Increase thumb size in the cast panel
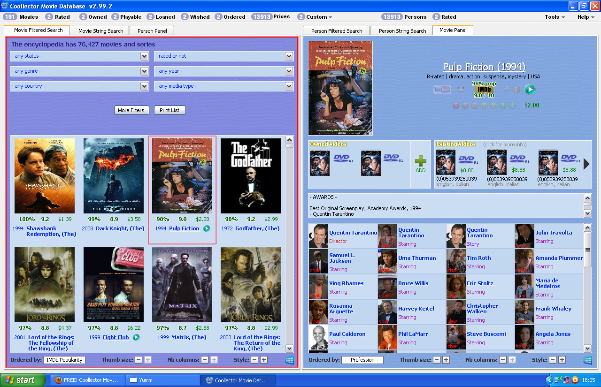The image size is (601, 387). 446,360
